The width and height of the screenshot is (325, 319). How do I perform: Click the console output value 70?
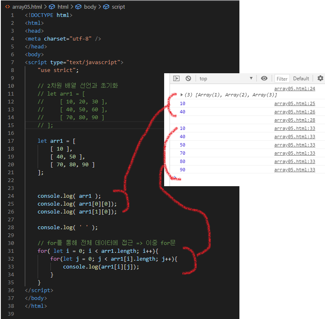182,153
